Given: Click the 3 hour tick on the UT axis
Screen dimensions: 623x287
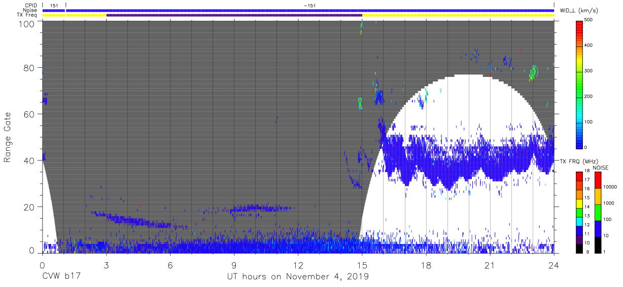Looking at the screenshot, I should pyautogui.click(x=106, y=265).
